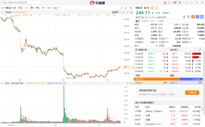Select 周K weekly candlestick tab
This screenshot has width=205, height=127.
point(32,8)
